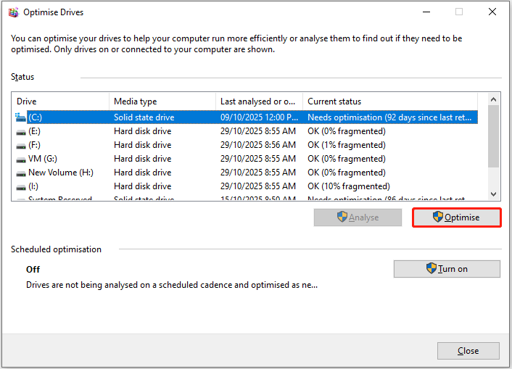The height and width of the screenshot is (369, 512).
Task: Click the Last analysed column header
Action: click(260, 101)
